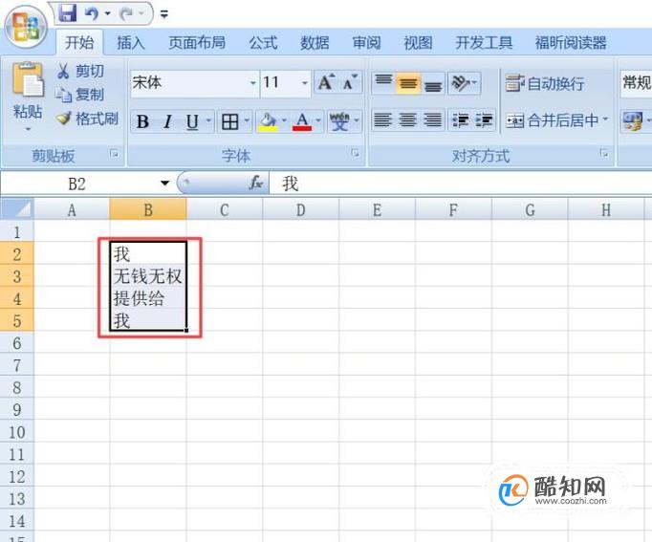This screenshot has width=652, height=542.
Task: Open the 常规 number format box
Action: point(636,83)
